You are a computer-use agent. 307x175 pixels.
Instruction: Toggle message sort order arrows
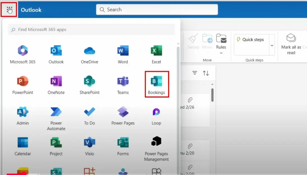[x=206, y=73]
